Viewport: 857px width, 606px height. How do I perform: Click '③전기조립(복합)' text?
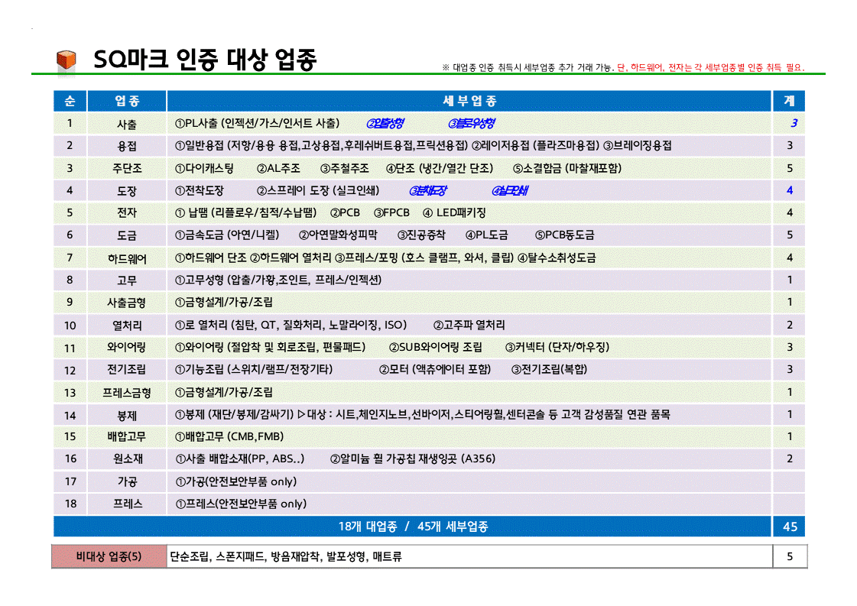pyautogui.click(x=549, y=369)
